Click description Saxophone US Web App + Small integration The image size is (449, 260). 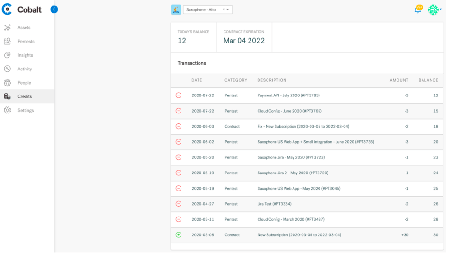tap(316, 142)
